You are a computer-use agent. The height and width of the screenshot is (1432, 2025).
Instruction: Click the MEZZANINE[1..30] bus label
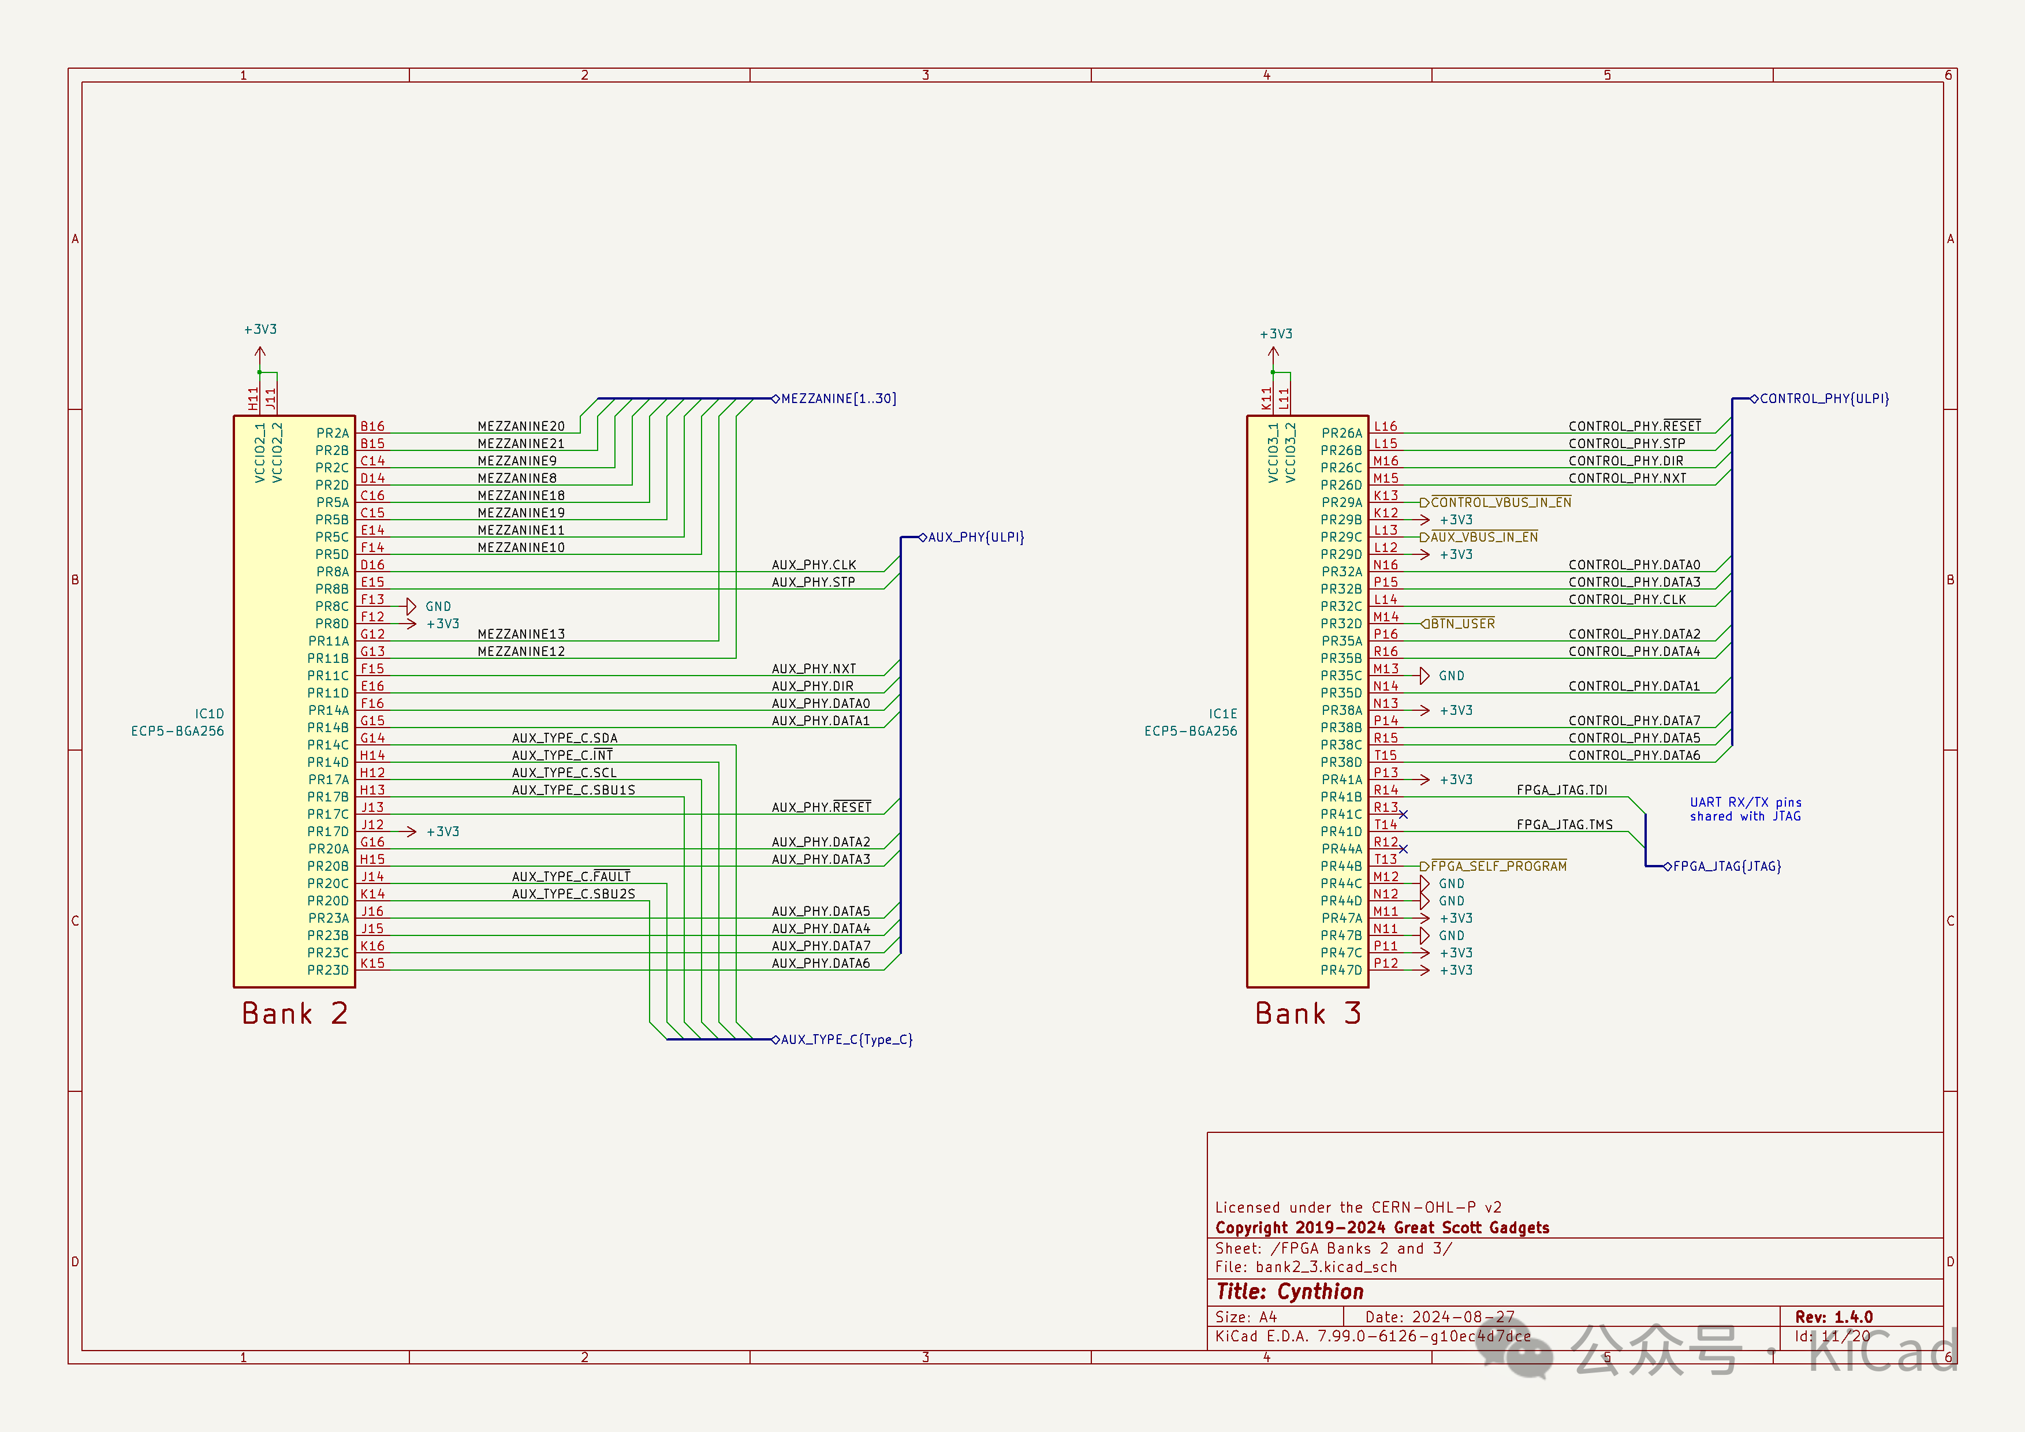pyautogui.click(x=838, y=398)
